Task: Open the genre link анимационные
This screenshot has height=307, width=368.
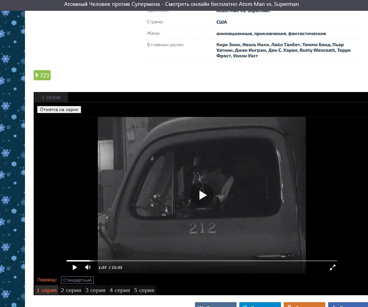Action: [234, 33]
